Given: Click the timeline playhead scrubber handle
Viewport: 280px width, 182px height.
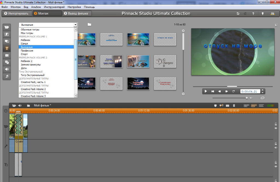Looking at the screenshot, I should click(18, 112).
